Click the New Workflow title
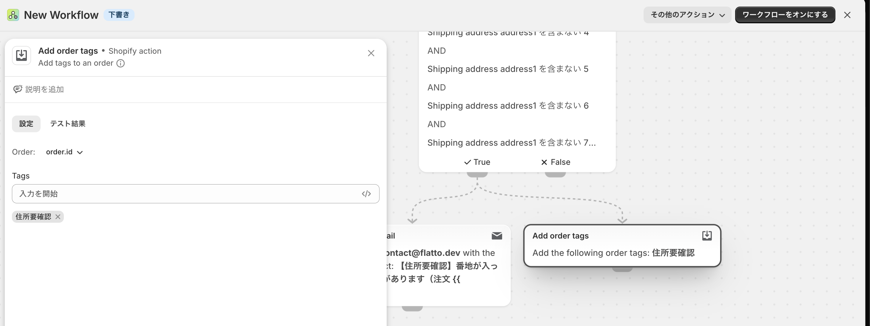 point(61,15)
